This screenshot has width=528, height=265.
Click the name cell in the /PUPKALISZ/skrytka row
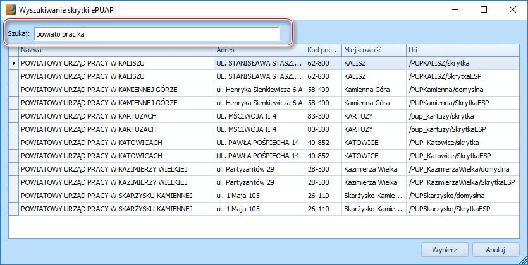pos(116,63)
